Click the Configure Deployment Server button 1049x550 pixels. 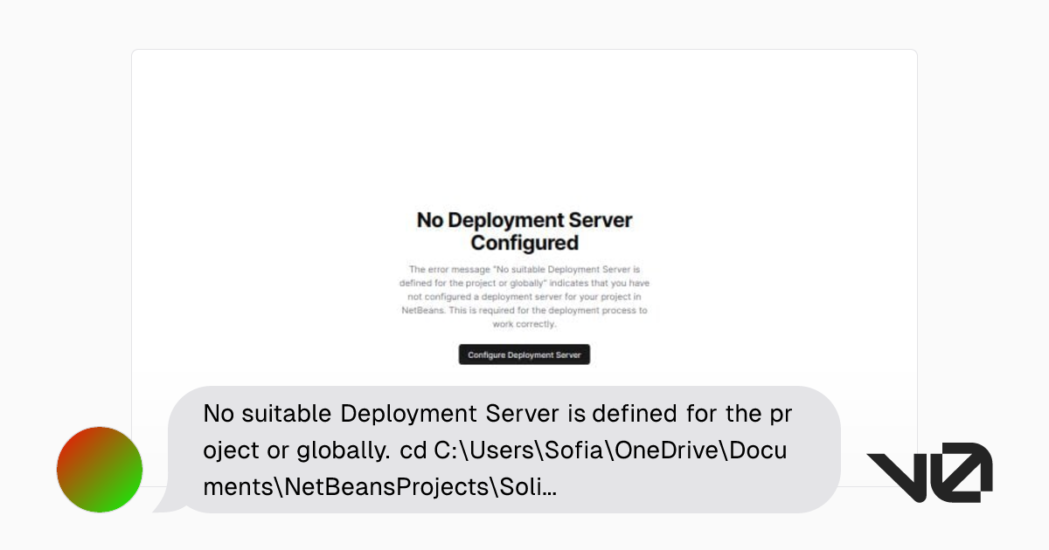524,354
